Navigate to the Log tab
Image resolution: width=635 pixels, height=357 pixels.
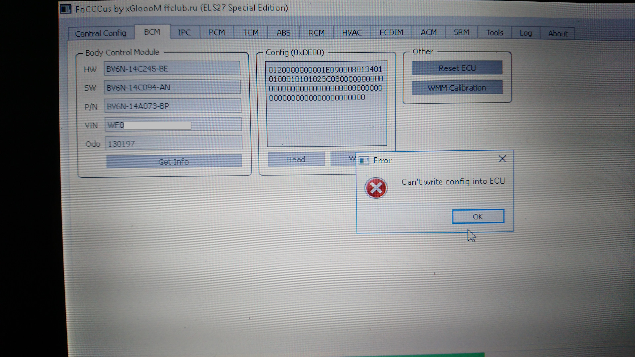tap(526, 33)
